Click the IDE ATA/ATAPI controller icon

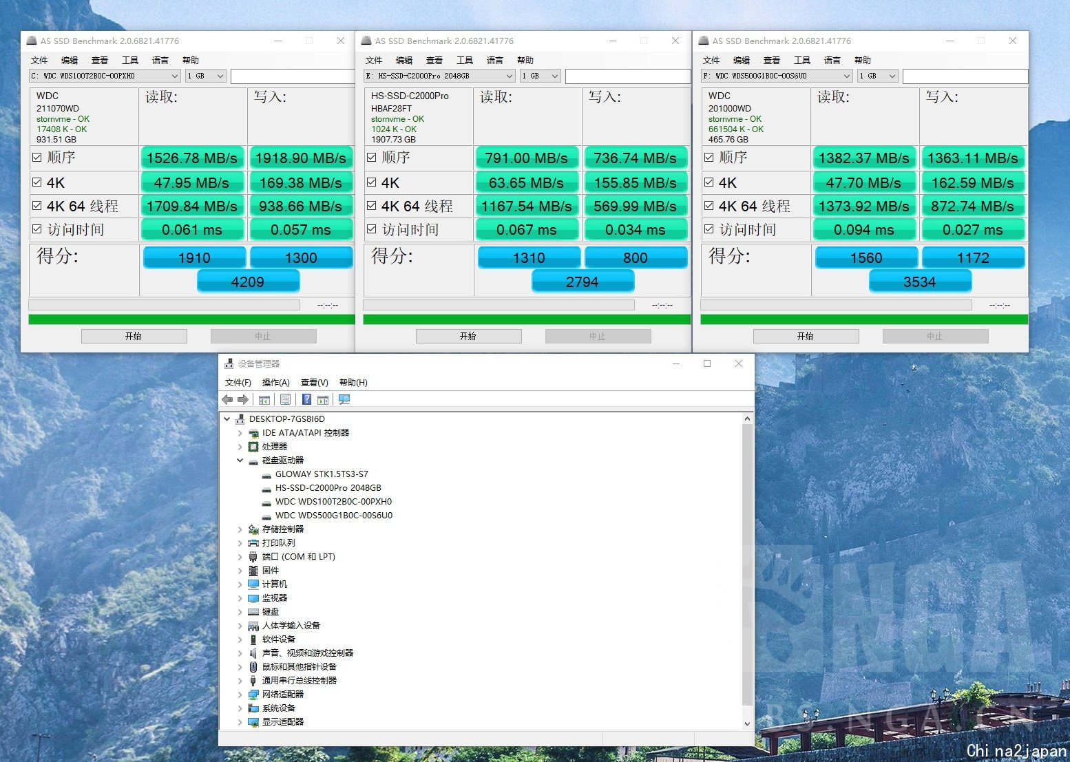253,433
